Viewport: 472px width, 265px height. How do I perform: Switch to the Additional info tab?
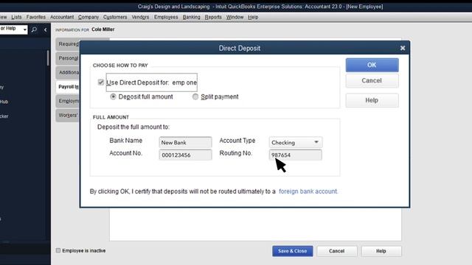[x=68, y=72]
